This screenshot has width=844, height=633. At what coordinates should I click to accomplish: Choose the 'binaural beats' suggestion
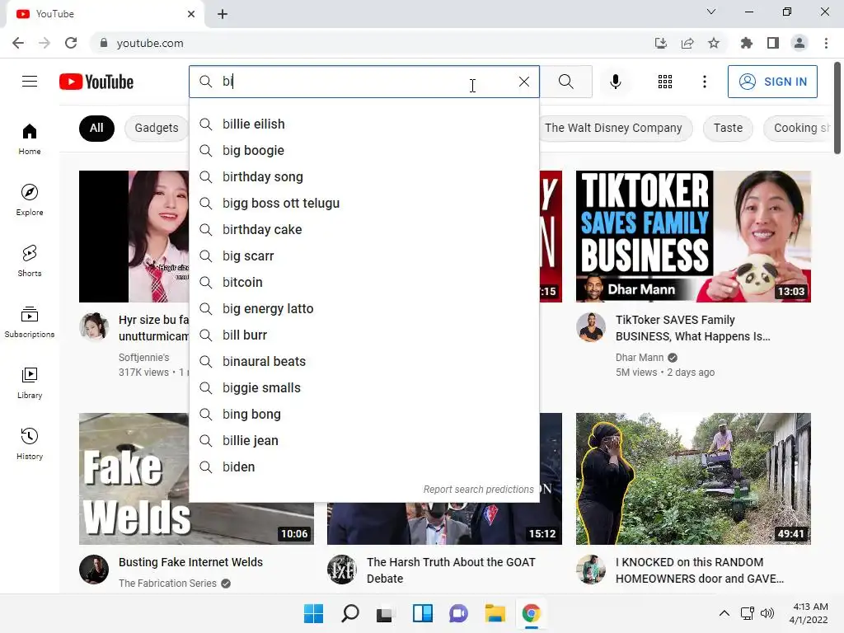363,361
